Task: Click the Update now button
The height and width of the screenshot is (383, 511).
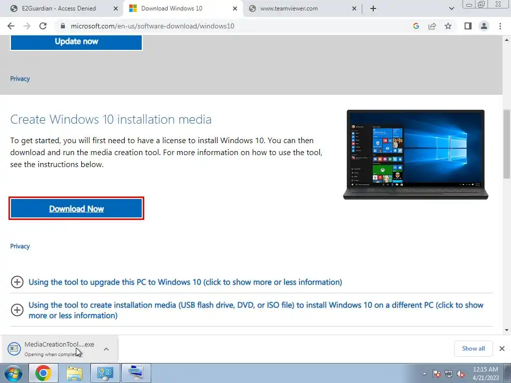Action: coord(76,41)
